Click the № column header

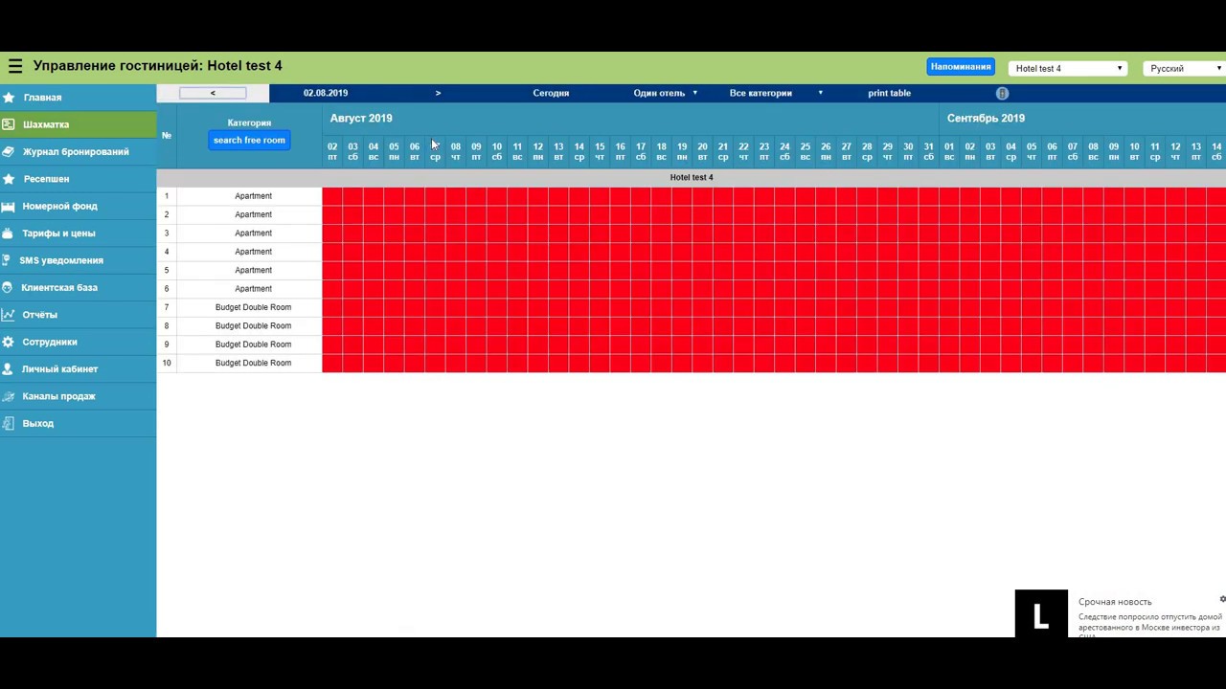click(x=167, y=136)
